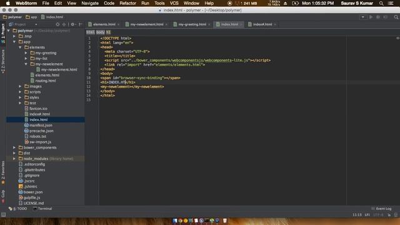Image resolution: width=400 pixels, height=225 pixels.
Task: Switch to the my-greeting.html tab
Action: pos(192,24)
